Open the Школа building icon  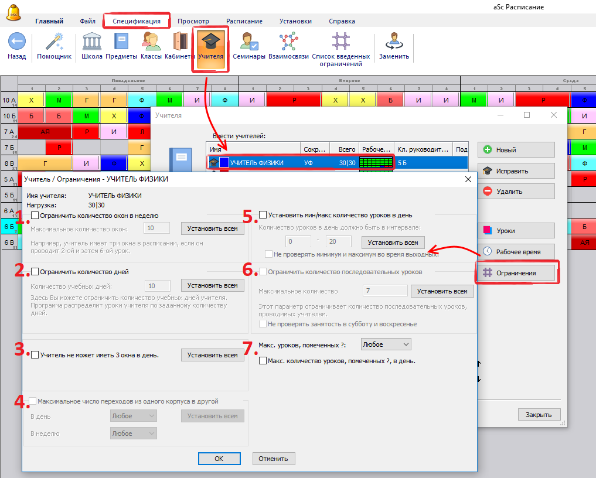92,42
